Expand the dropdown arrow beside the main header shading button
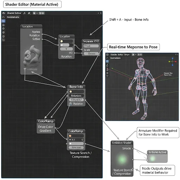Image resolution: width=180 pixels, height=180 pixels. click(x=37, y=13)
